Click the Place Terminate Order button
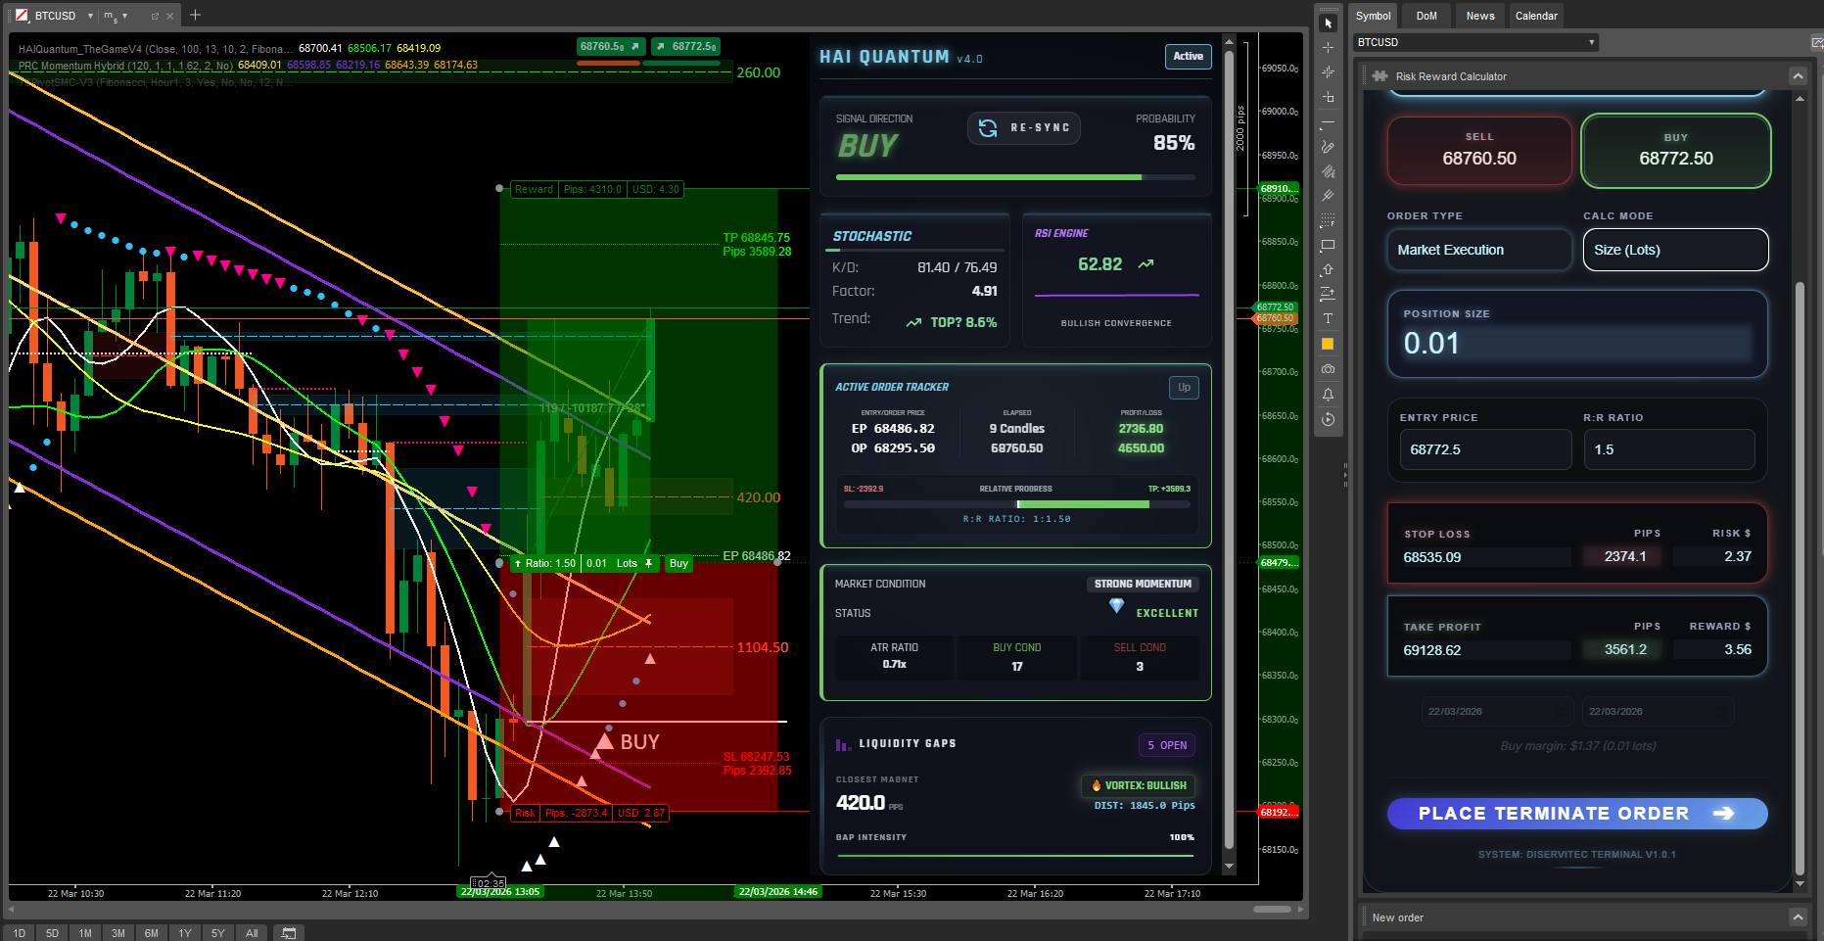The width and height of the screenshot is (1824, 941). pyautogui.click(x=1576, y=814)
